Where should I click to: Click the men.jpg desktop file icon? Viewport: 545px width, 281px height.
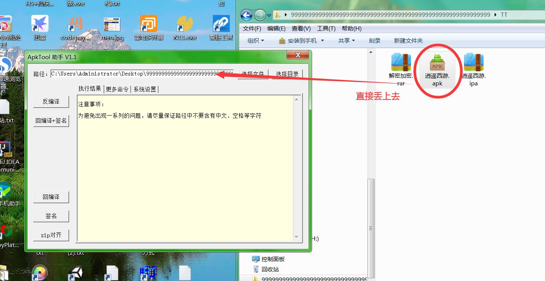pyautogui.click(x=112, y=24)
